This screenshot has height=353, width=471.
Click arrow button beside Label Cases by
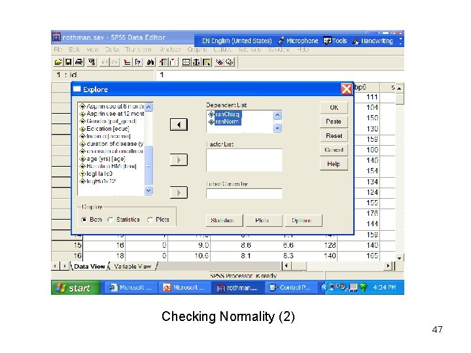179,192
